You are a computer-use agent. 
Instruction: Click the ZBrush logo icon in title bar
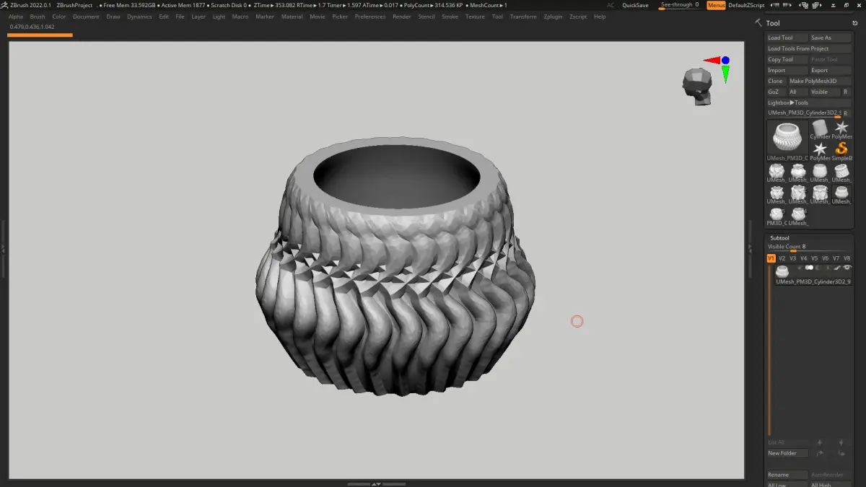pos(5,5)
